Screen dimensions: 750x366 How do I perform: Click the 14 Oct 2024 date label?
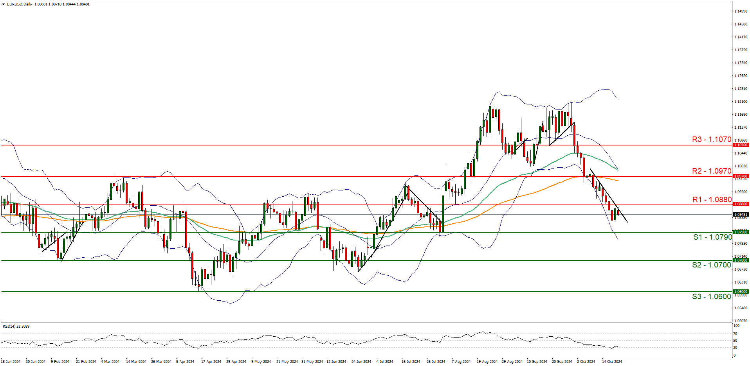pos(612,362)
